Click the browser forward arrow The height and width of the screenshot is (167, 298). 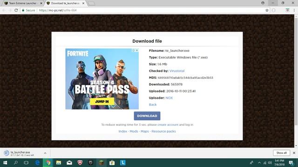10,10
